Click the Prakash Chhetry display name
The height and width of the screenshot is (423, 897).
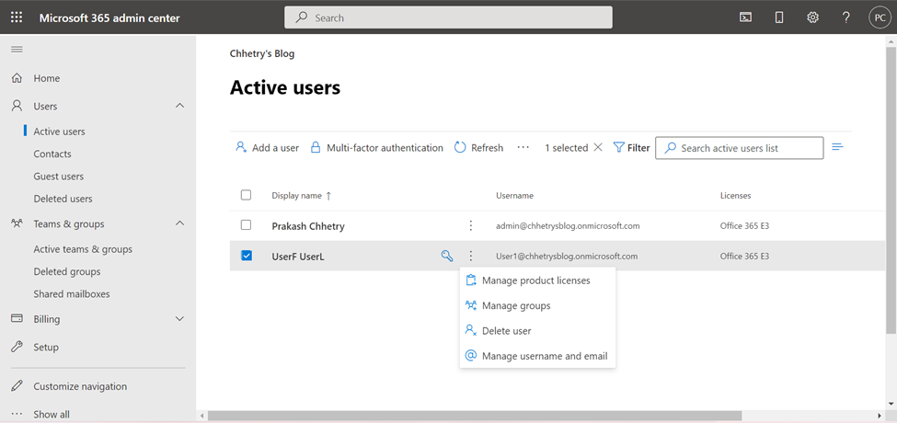point(308,226)
